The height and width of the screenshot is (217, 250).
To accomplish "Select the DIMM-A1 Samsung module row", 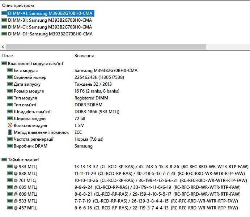I will pos(51,13).
